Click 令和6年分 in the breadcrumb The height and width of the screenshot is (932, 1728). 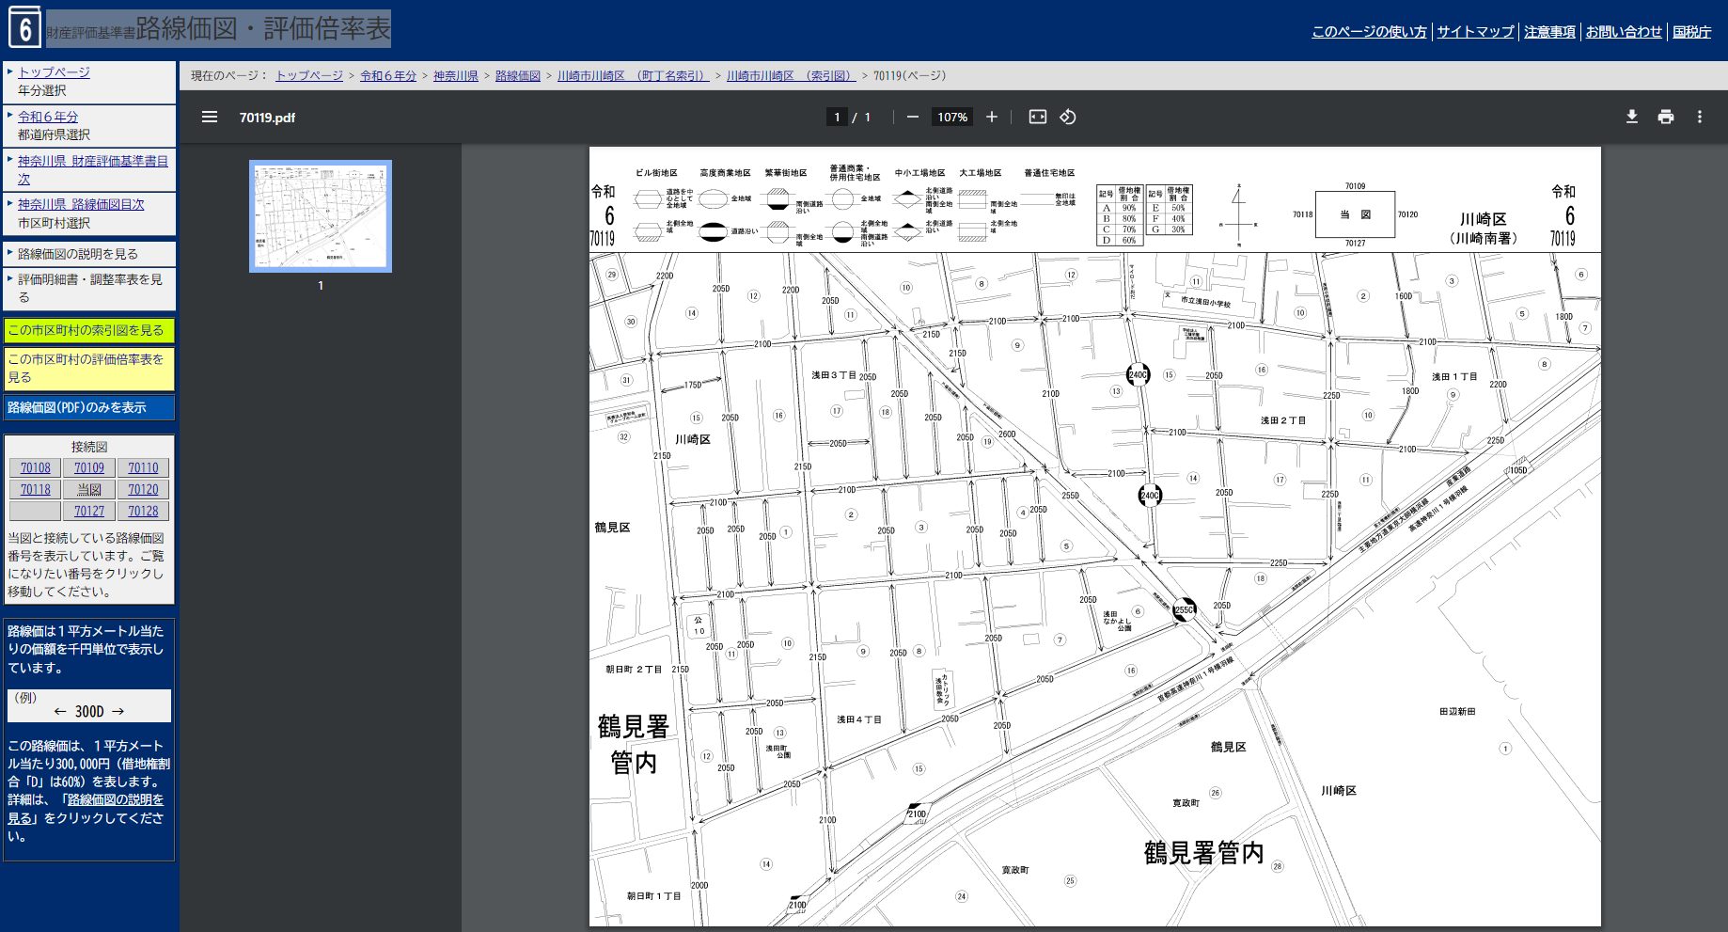coord(388,76)
